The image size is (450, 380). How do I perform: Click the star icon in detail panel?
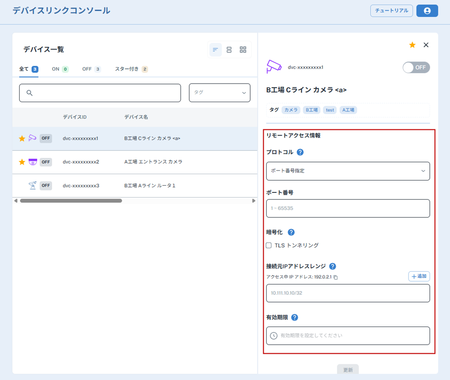412,45
